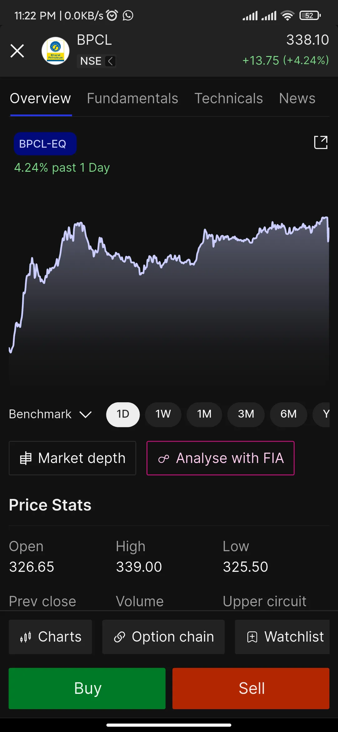Screen dimensions: 338x732
Task: Switch chart range to 1W
Action: pyautogui.click(x=163, y=414)
